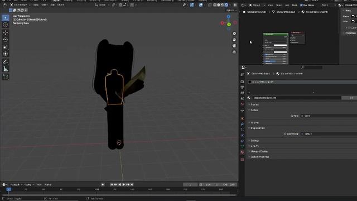Toggle the camera view icon
The height and width of the screenshot is (201, 357).
tap(234, 46)
